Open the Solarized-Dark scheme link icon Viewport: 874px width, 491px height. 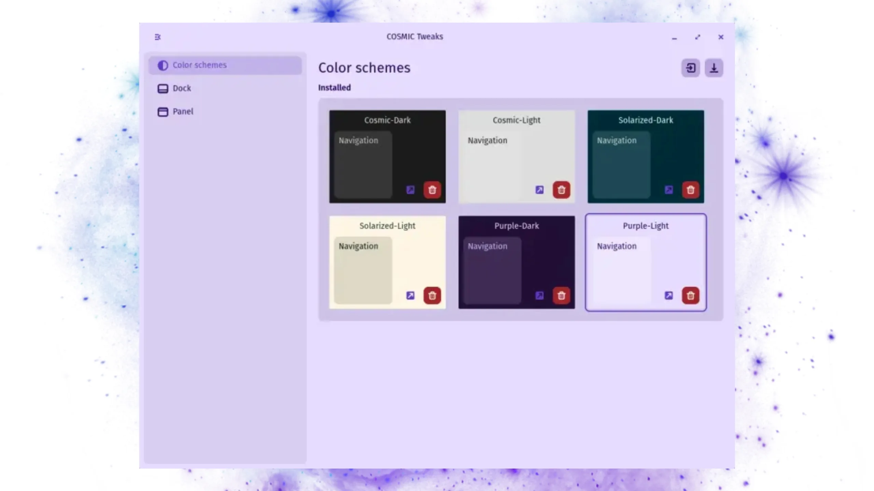coord(669,190)
